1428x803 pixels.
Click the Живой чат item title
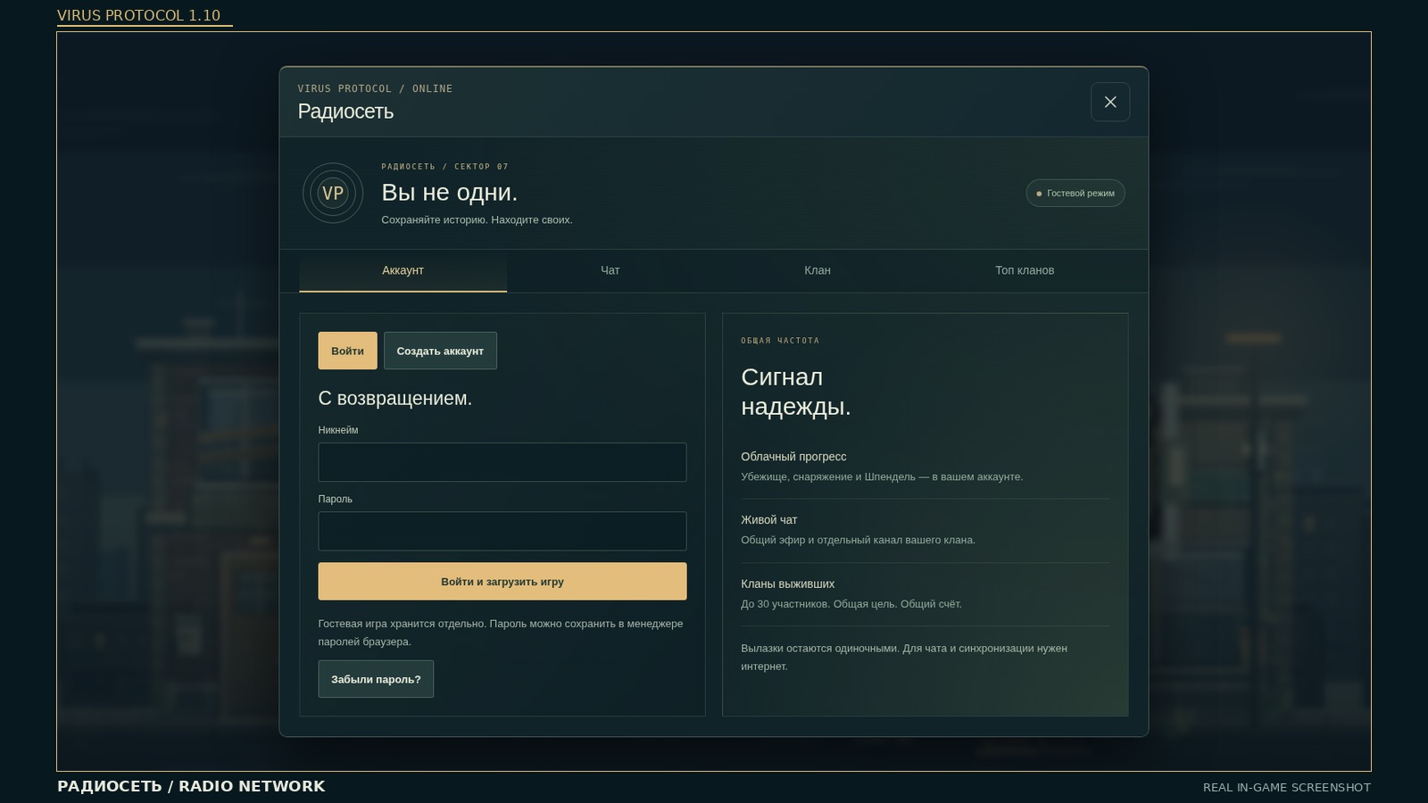[769, 519]
